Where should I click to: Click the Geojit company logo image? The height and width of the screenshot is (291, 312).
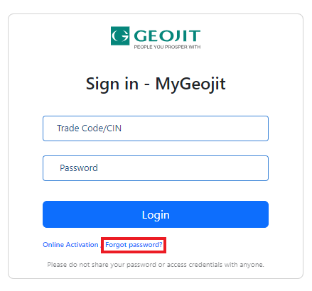156,38
